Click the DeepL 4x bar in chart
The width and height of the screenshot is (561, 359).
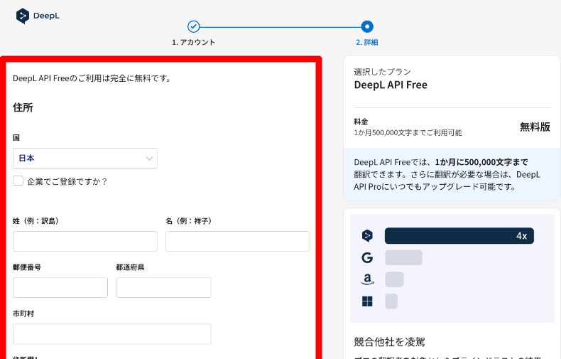pos(459,236)
